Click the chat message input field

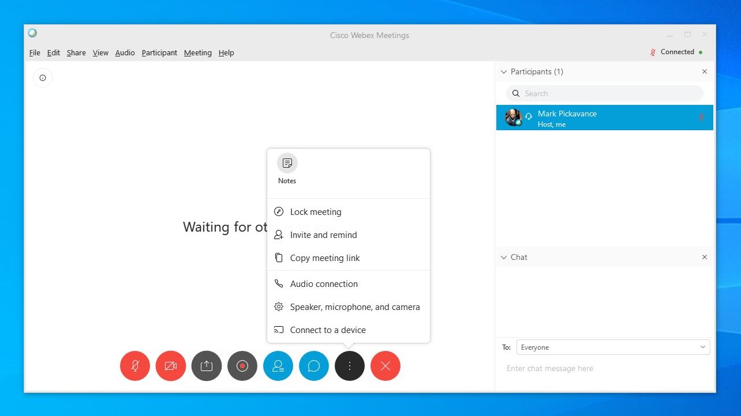click(x=605, y=369)
